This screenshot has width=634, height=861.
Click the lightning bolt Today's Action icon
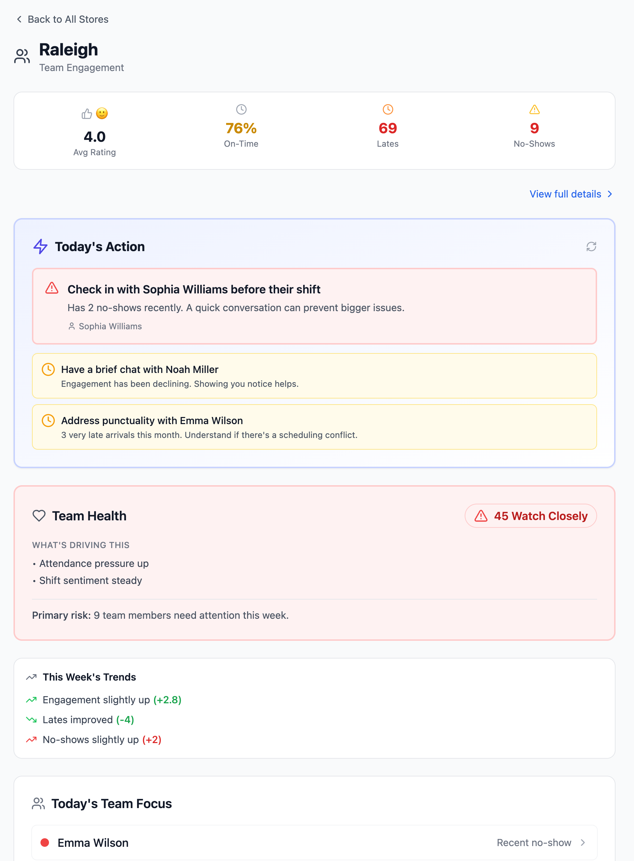click(x=40, y=247)
